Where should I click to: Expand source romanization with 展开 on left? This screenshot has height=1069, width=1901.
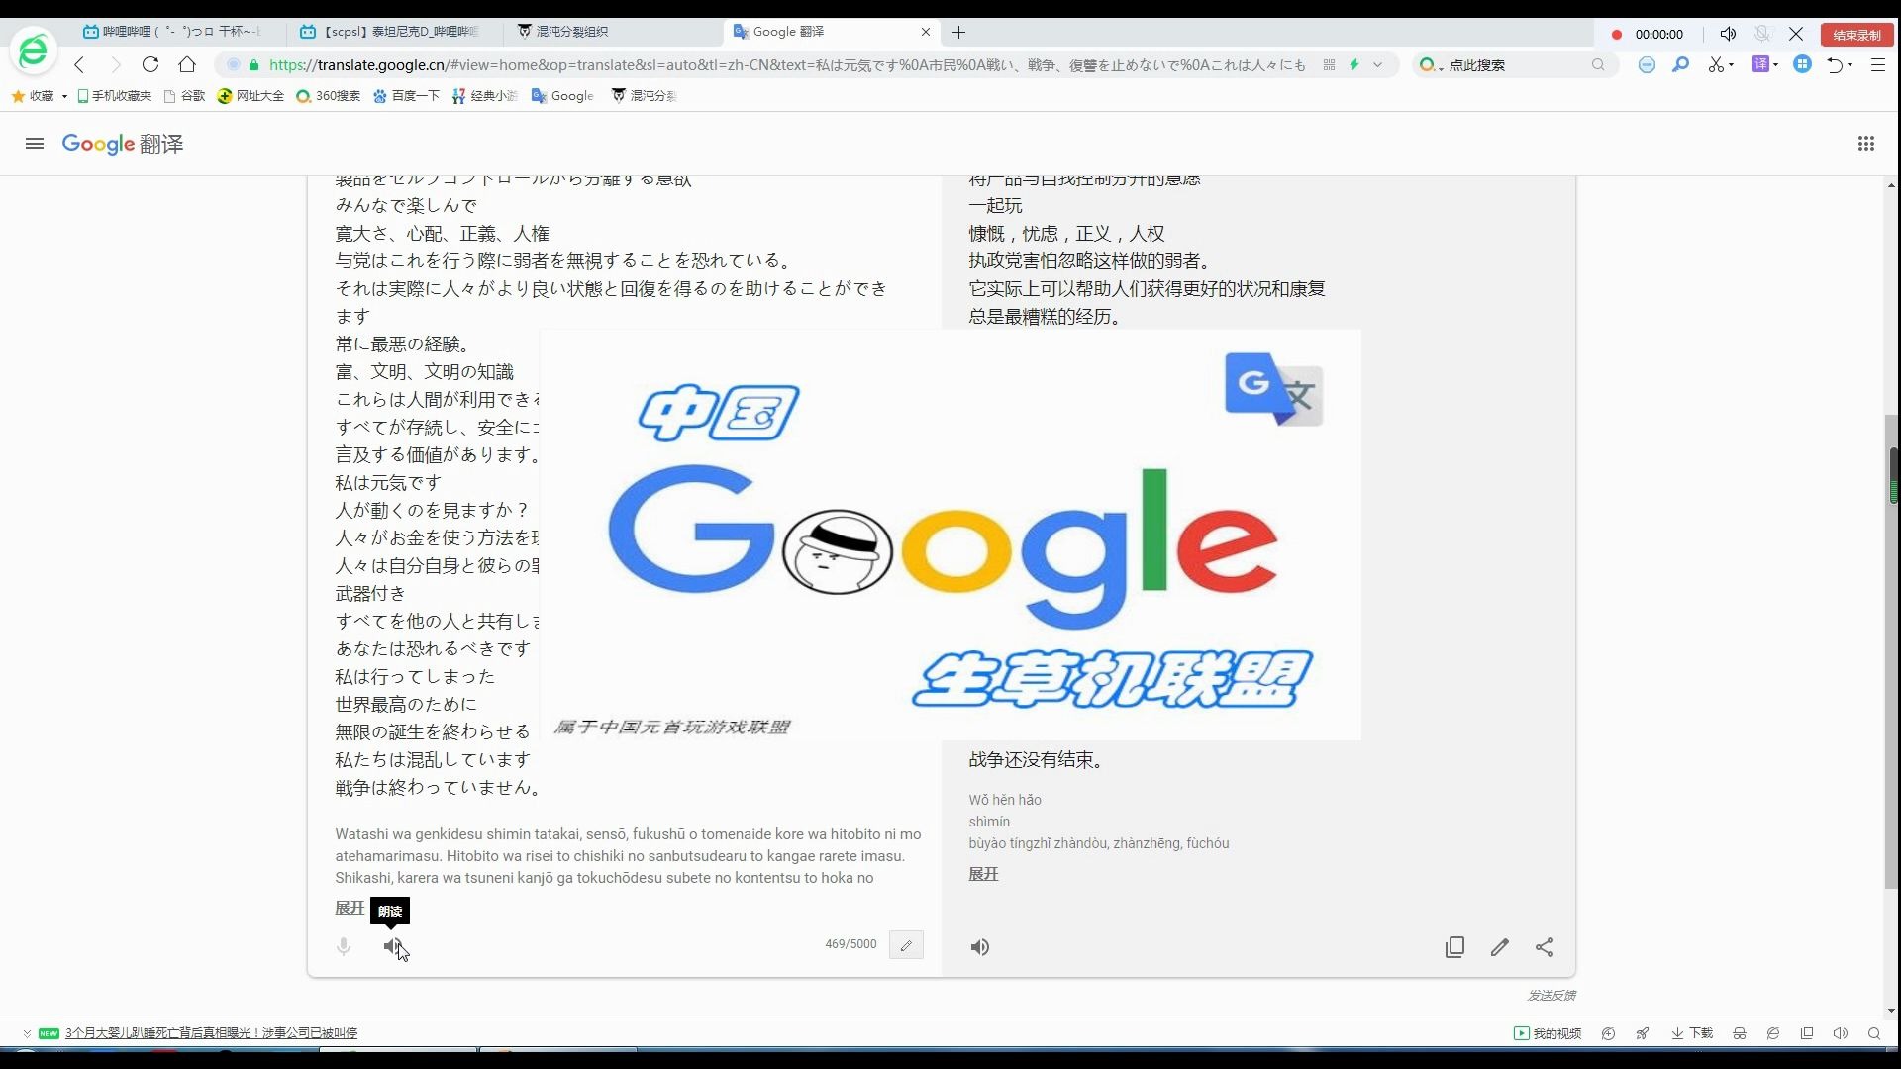point(350,908)
